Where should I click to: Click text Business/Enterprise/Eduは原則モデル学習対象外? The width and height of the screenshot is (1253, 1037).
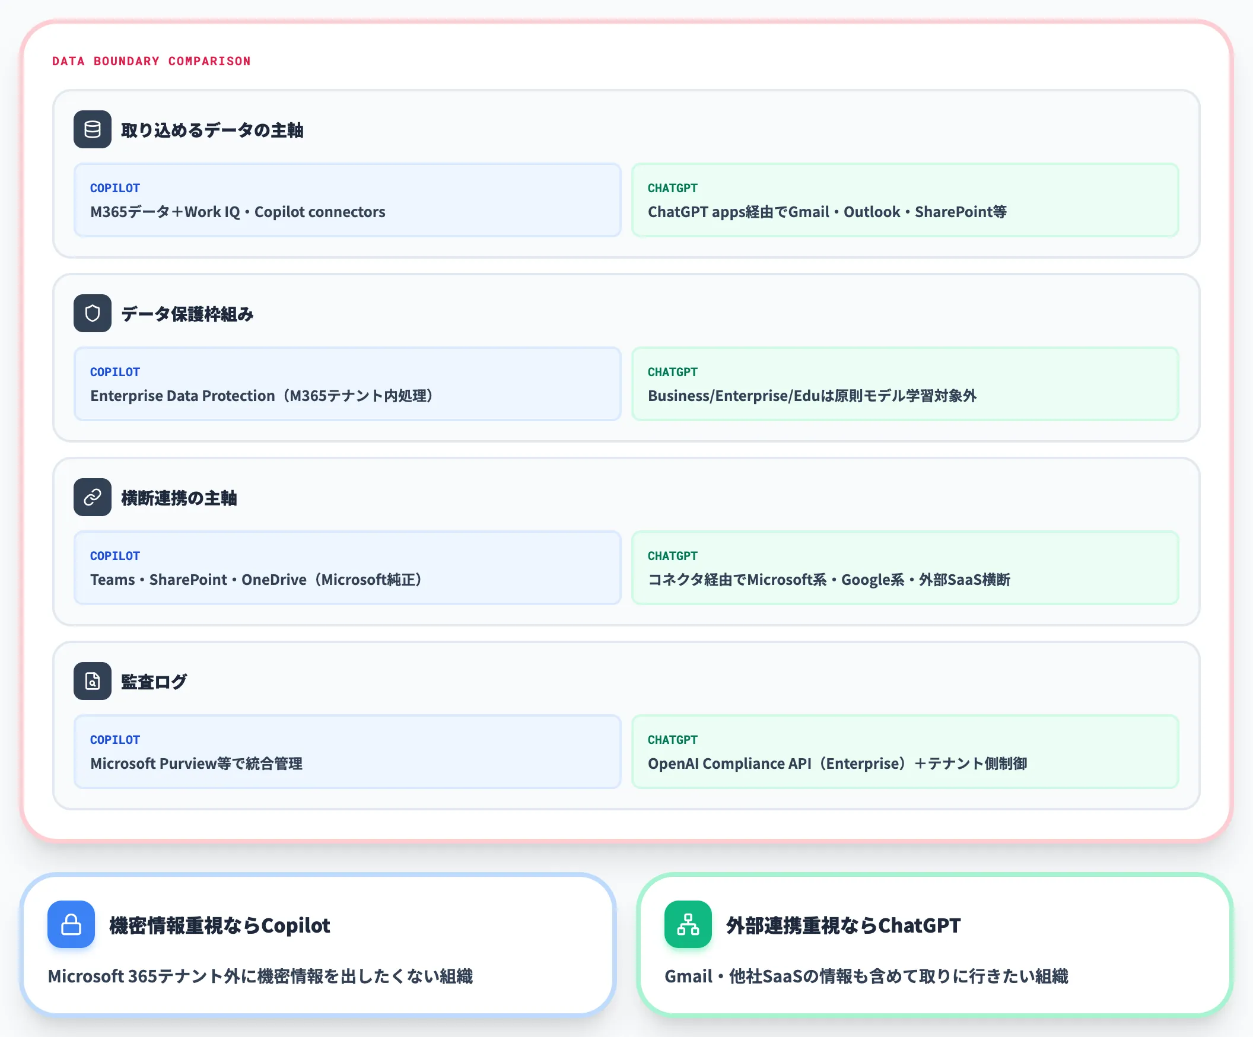point(812,396)
